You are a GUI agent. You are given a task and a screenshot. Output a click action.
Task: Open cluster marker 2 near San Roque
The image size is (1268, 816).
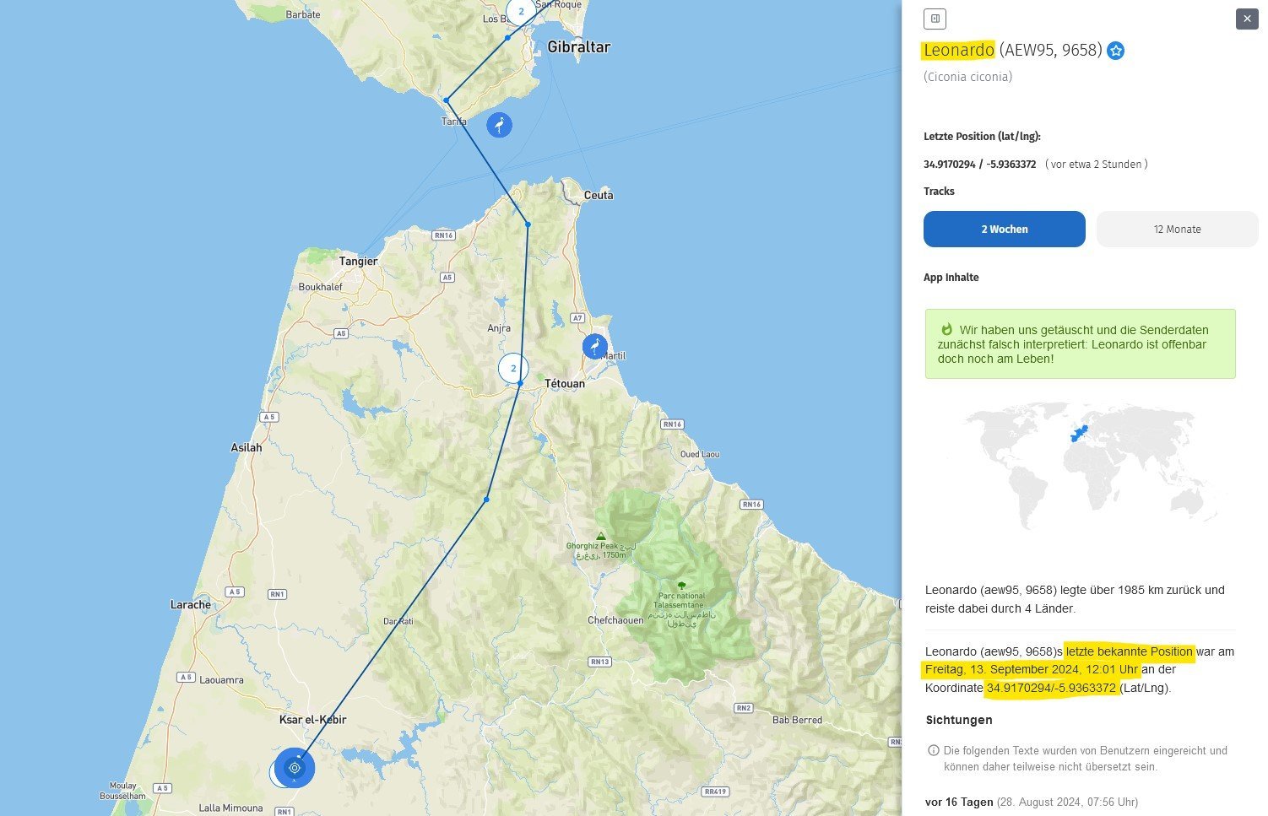[x=521, y=11]
